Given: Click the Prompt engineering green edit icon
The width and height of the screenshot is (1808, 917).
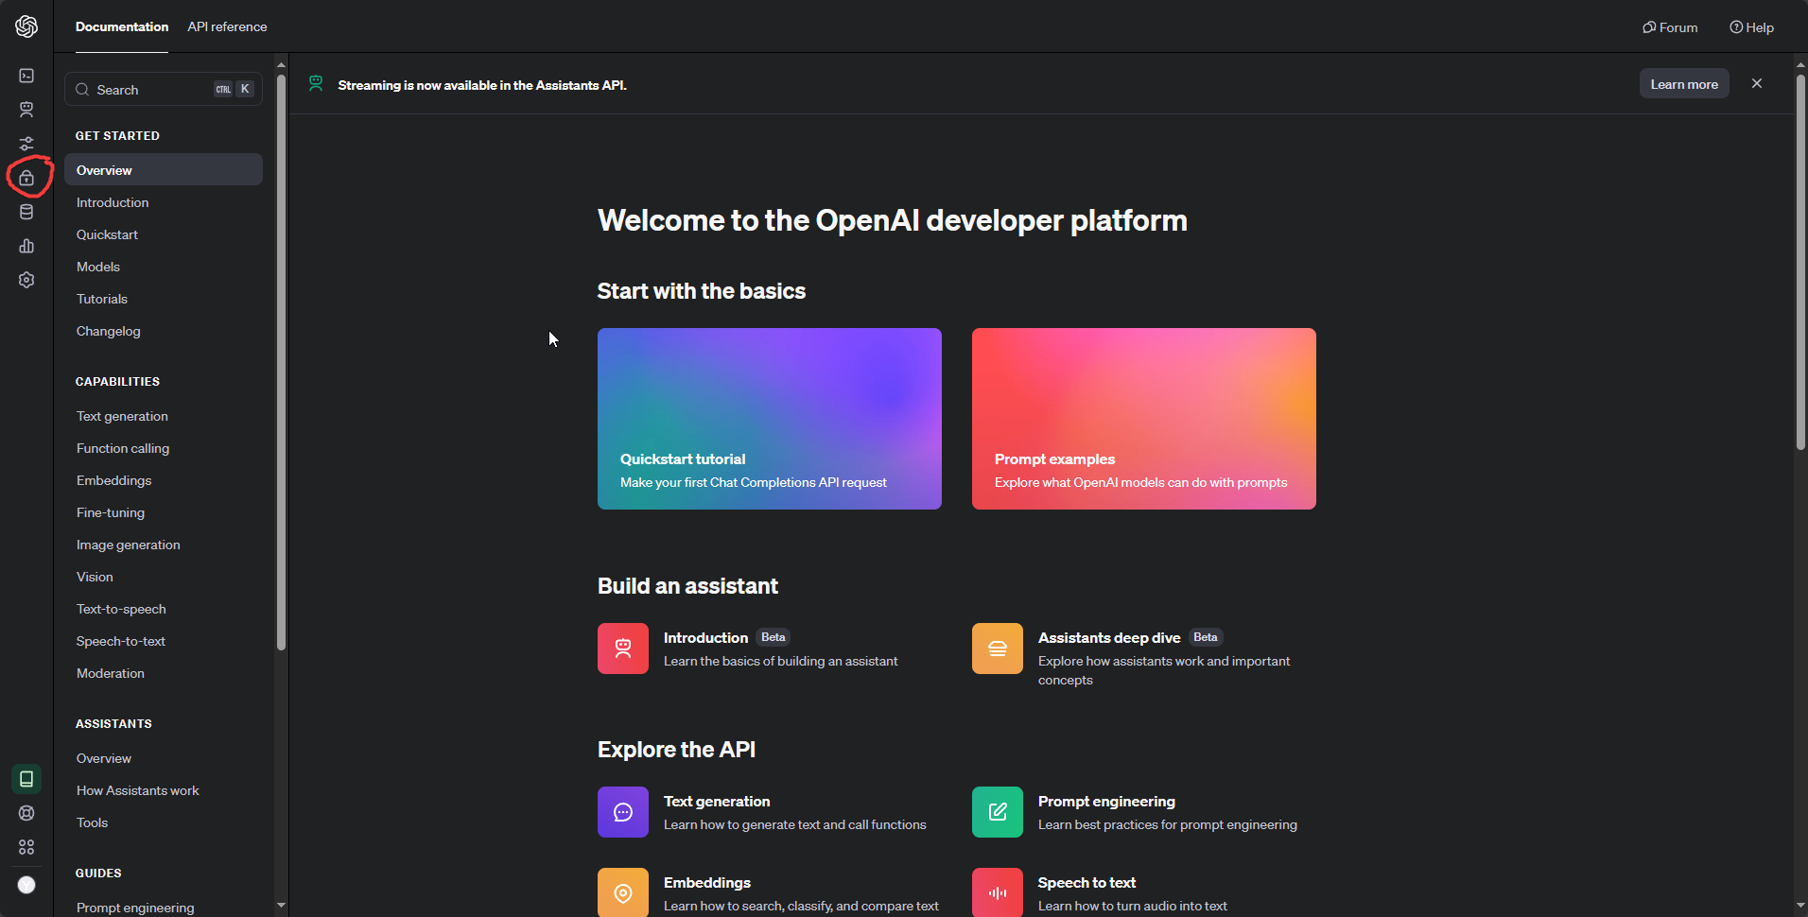Looking at the screenshot, I should pos(998,812).
